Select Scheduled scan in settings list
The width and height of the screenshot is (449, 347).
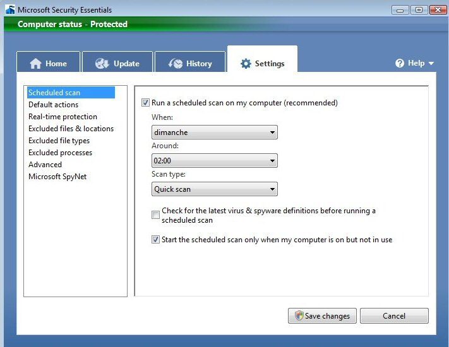[x=71, y=93]
